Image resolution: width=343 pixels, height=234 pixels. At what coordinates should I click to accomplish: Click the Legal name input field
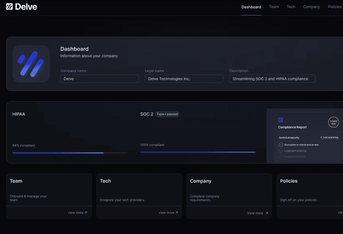(x=184, y=78)
